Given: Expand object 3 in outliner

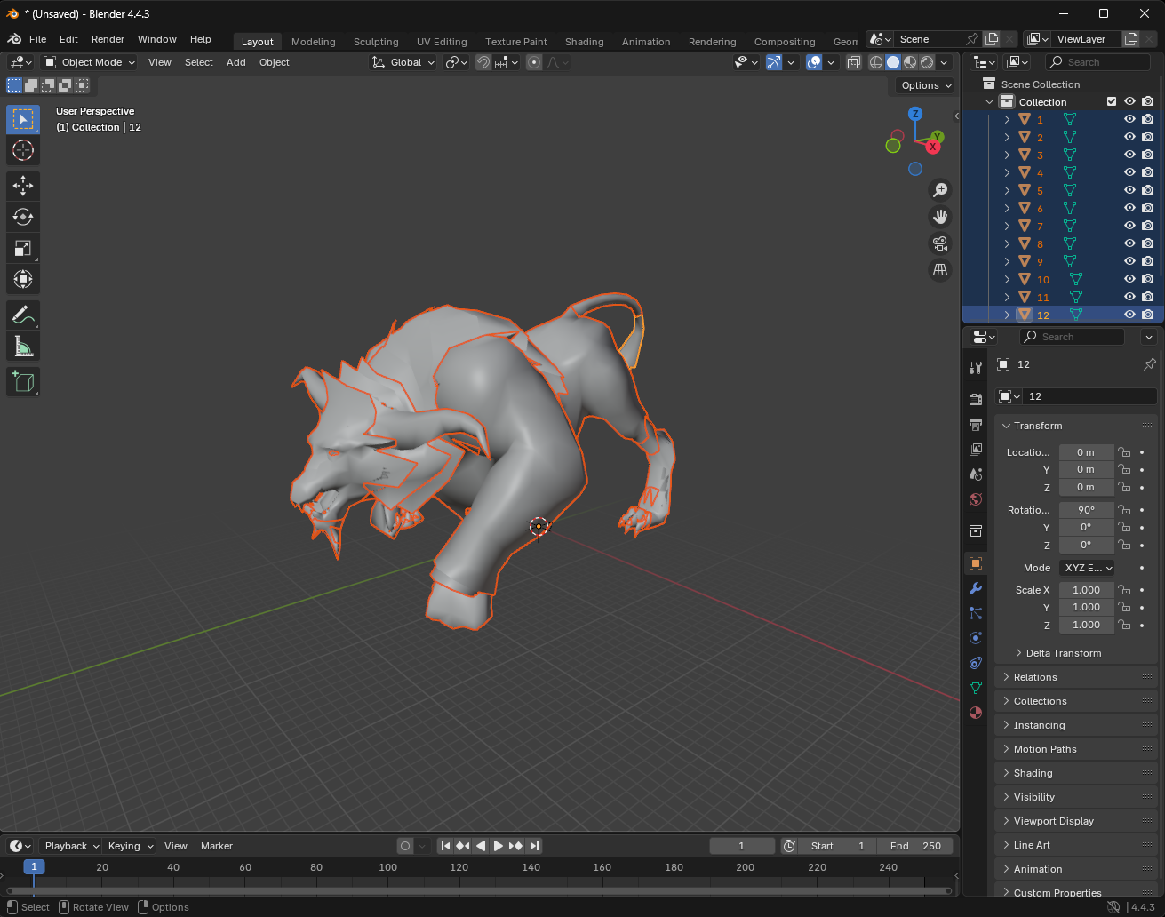Looking at the screenshot, I should (1007, 155).
